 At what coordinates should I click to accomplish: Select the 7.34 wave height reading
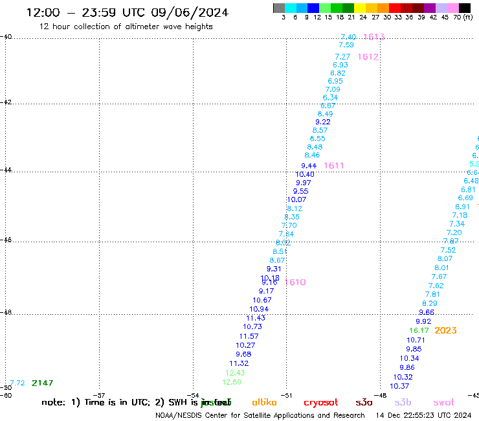(x=457, y=224)
